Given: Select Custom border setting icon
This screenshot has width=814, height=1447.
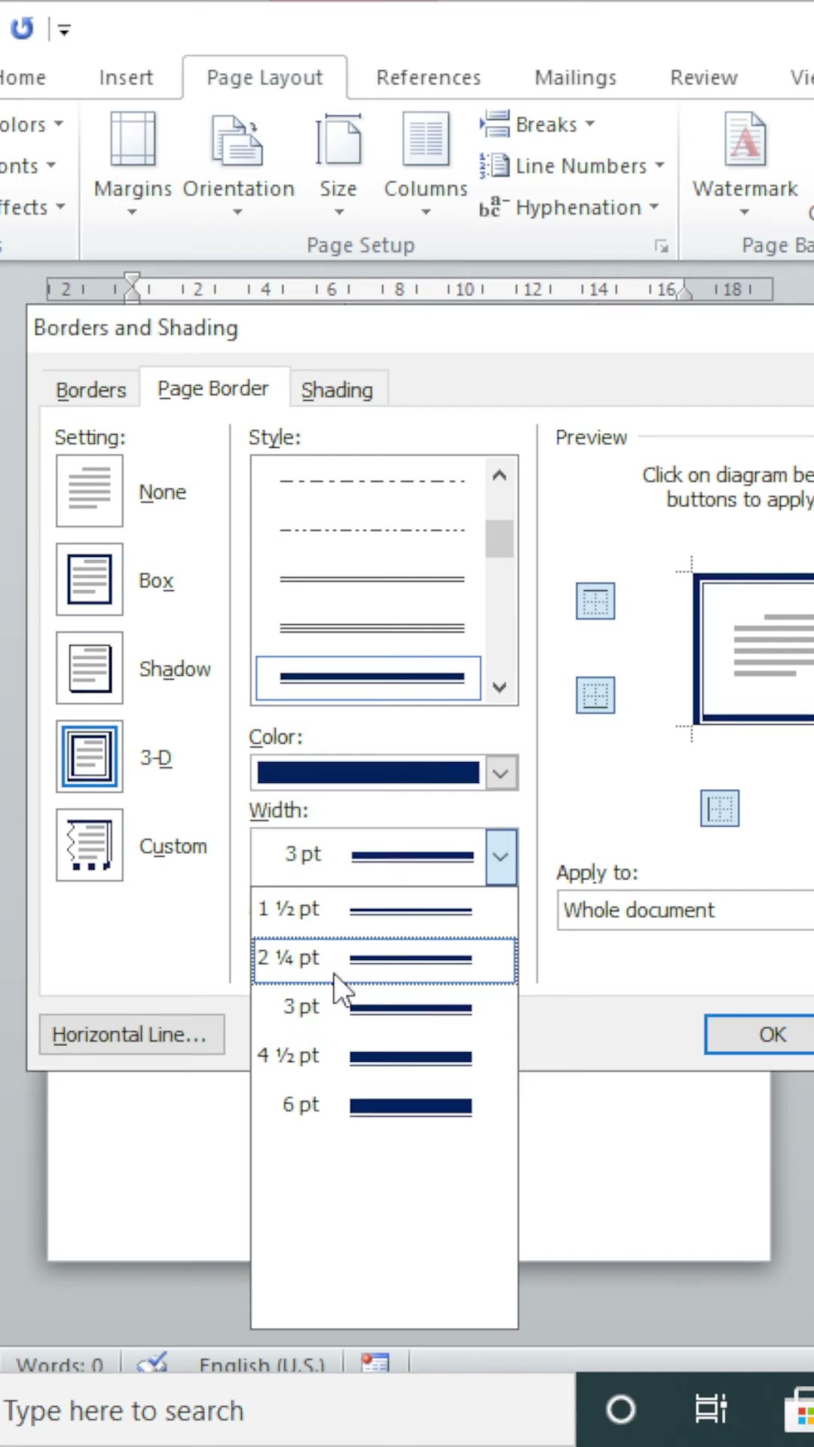Looking at the screenshot, I should point(90,845).
